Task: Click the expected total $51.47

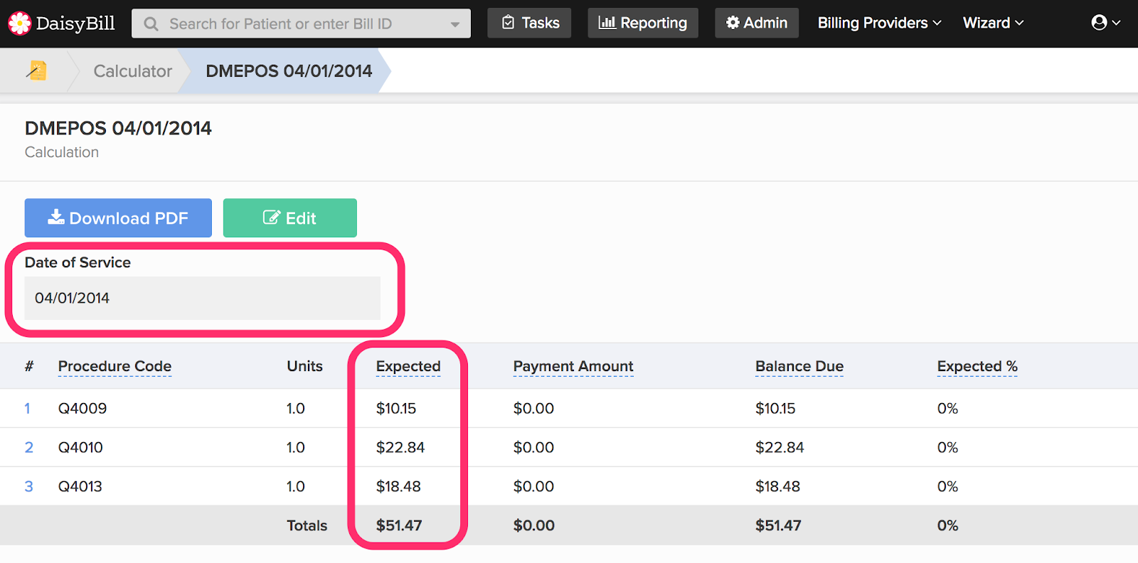Action: (x=399, y=525)
